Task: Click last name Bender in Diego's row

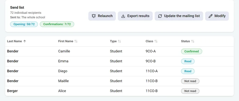Action: click(13, 71)
